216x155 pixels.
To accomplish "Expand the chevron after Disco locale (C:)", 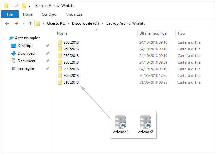I will 102,23.
